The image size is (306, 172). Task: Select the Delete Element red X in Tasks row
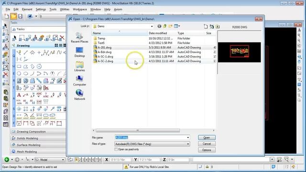62,38
